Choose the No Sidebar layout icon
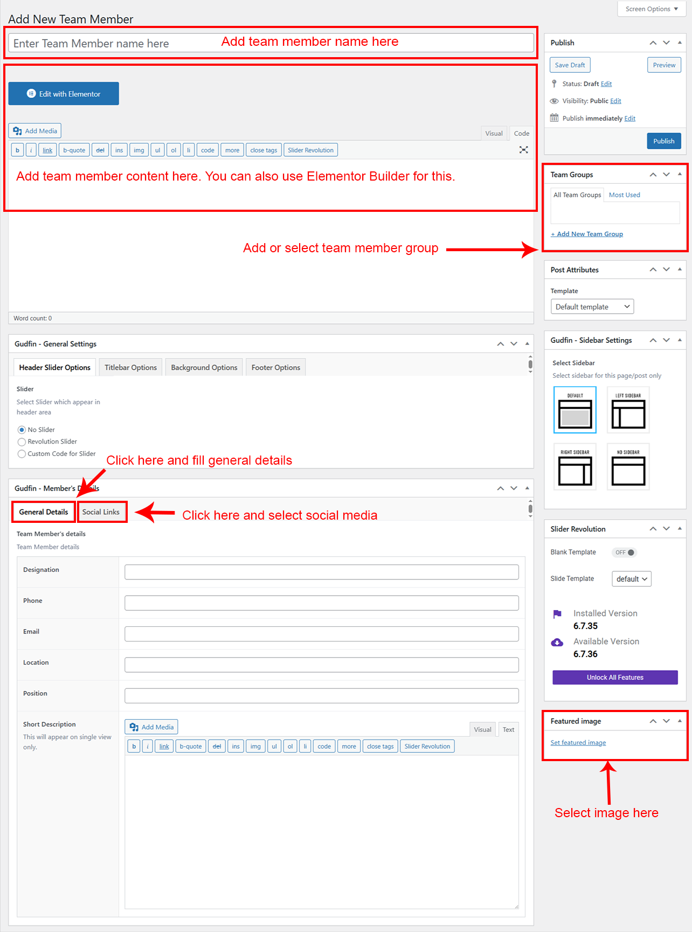Image resolution: width=692 pixels, height=932 pixels. [x=628, y=467]
